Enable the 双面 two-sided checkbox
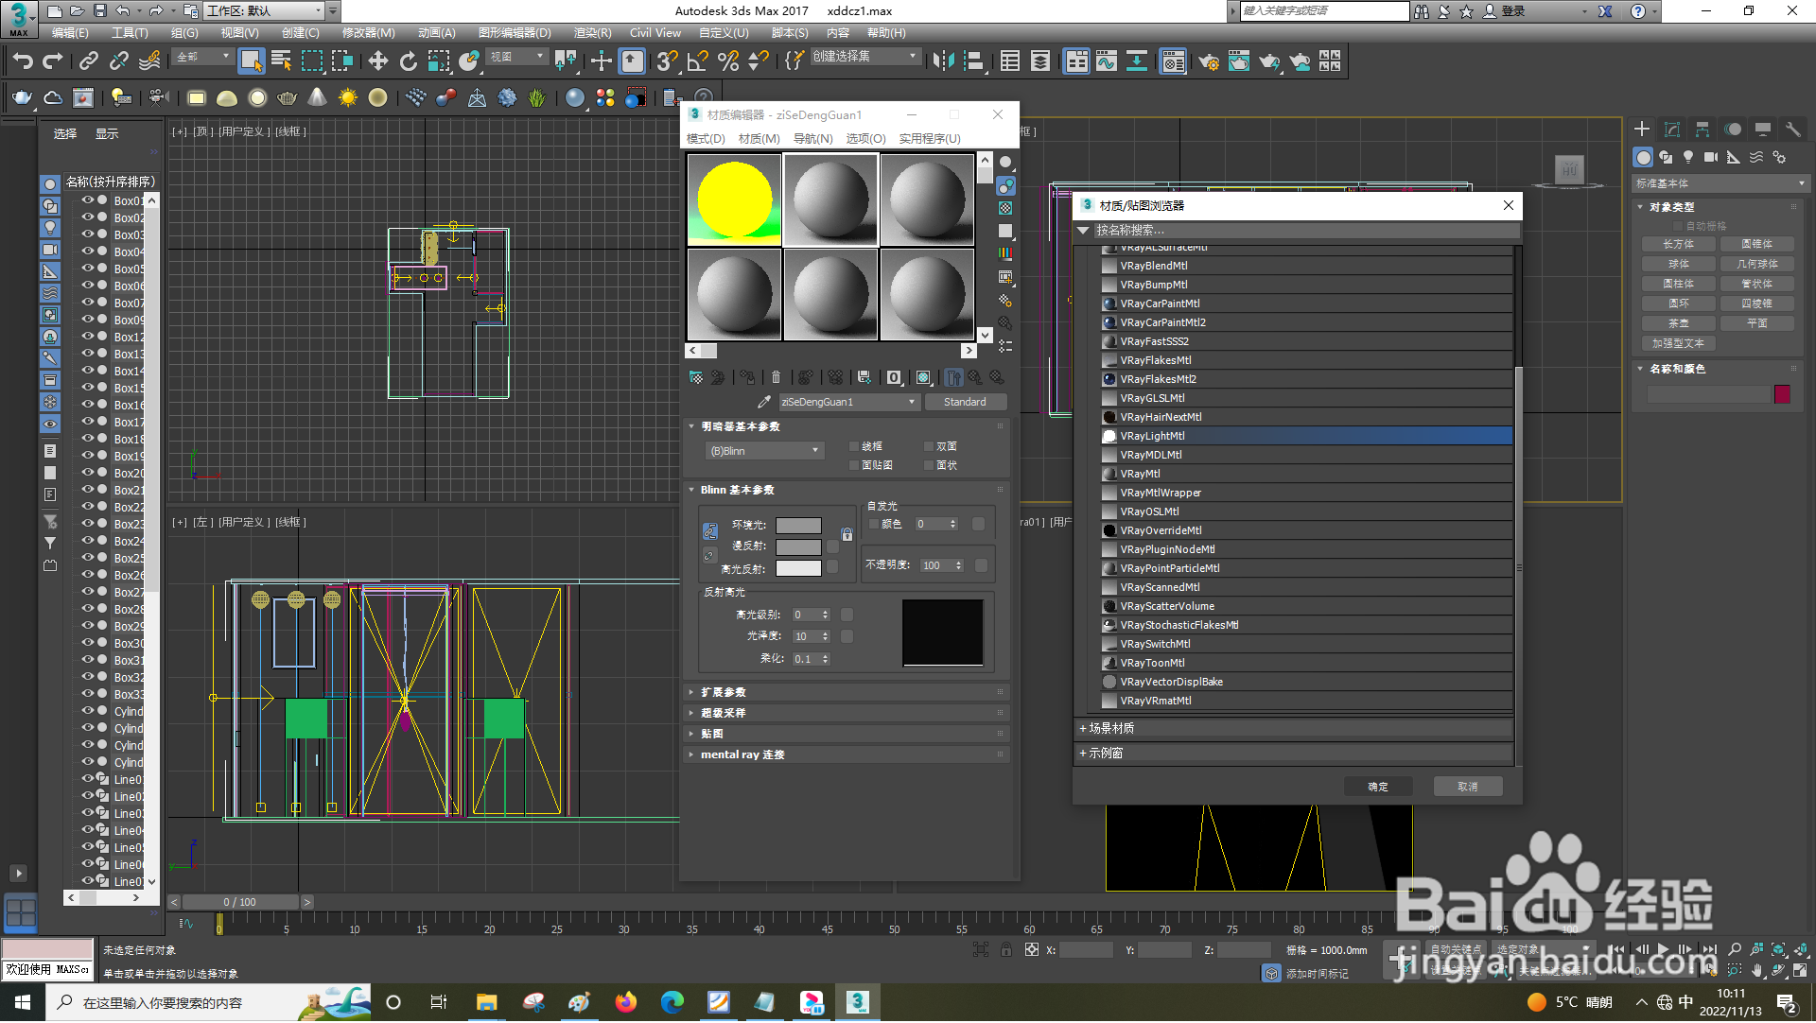The image size is (1816, 1023). pyautogui.click(x=929, y=447)
